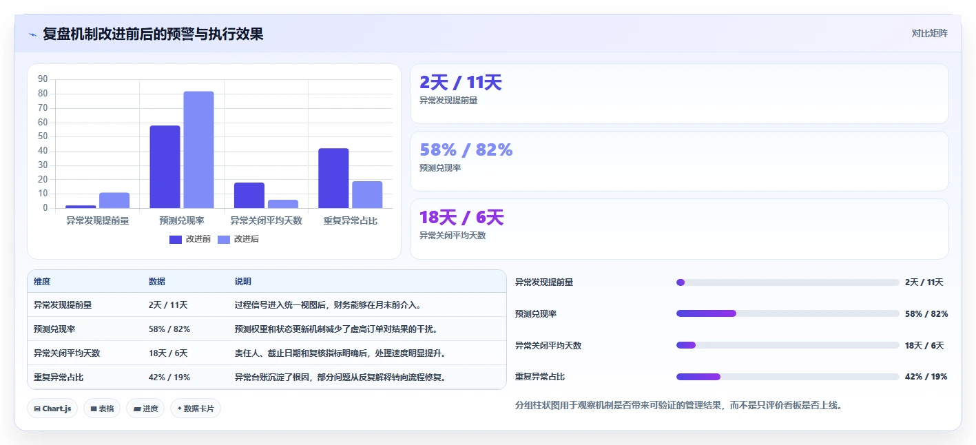The width and height of the screenshot is (976, 445).
Task: Click the 说明 column header
Action: pos(243,282)
